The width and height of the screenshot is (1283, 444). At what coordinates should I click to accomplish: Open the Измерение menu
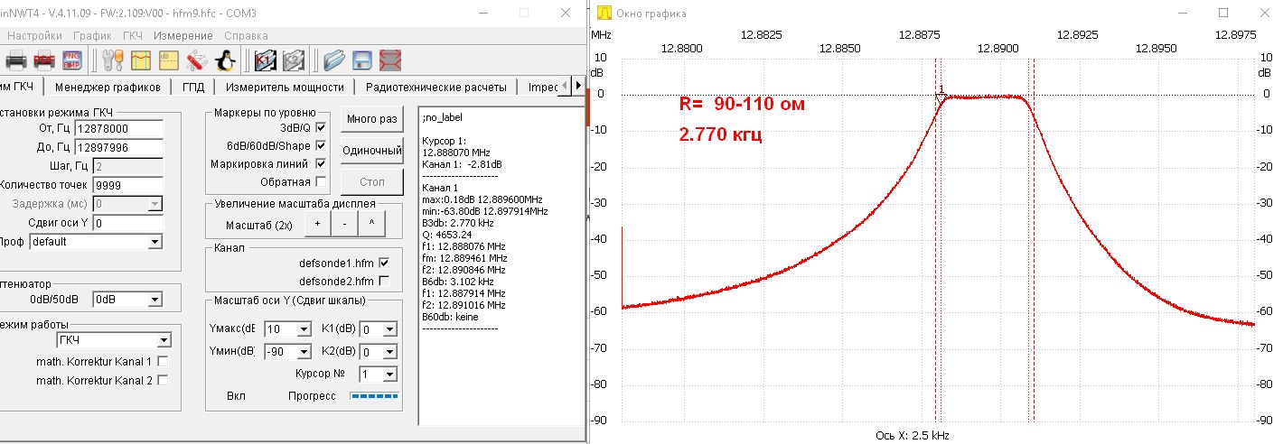[x=183, y=36]
